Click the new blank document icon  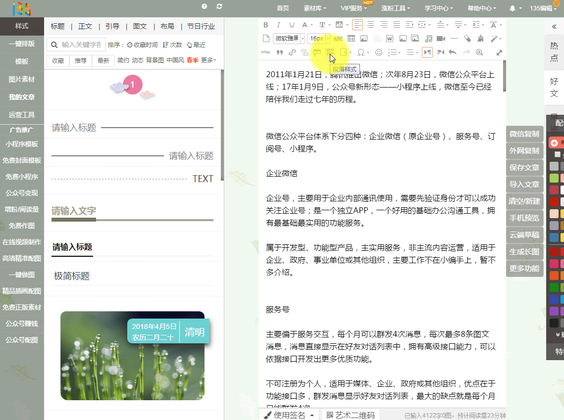(x=266, y=39)
